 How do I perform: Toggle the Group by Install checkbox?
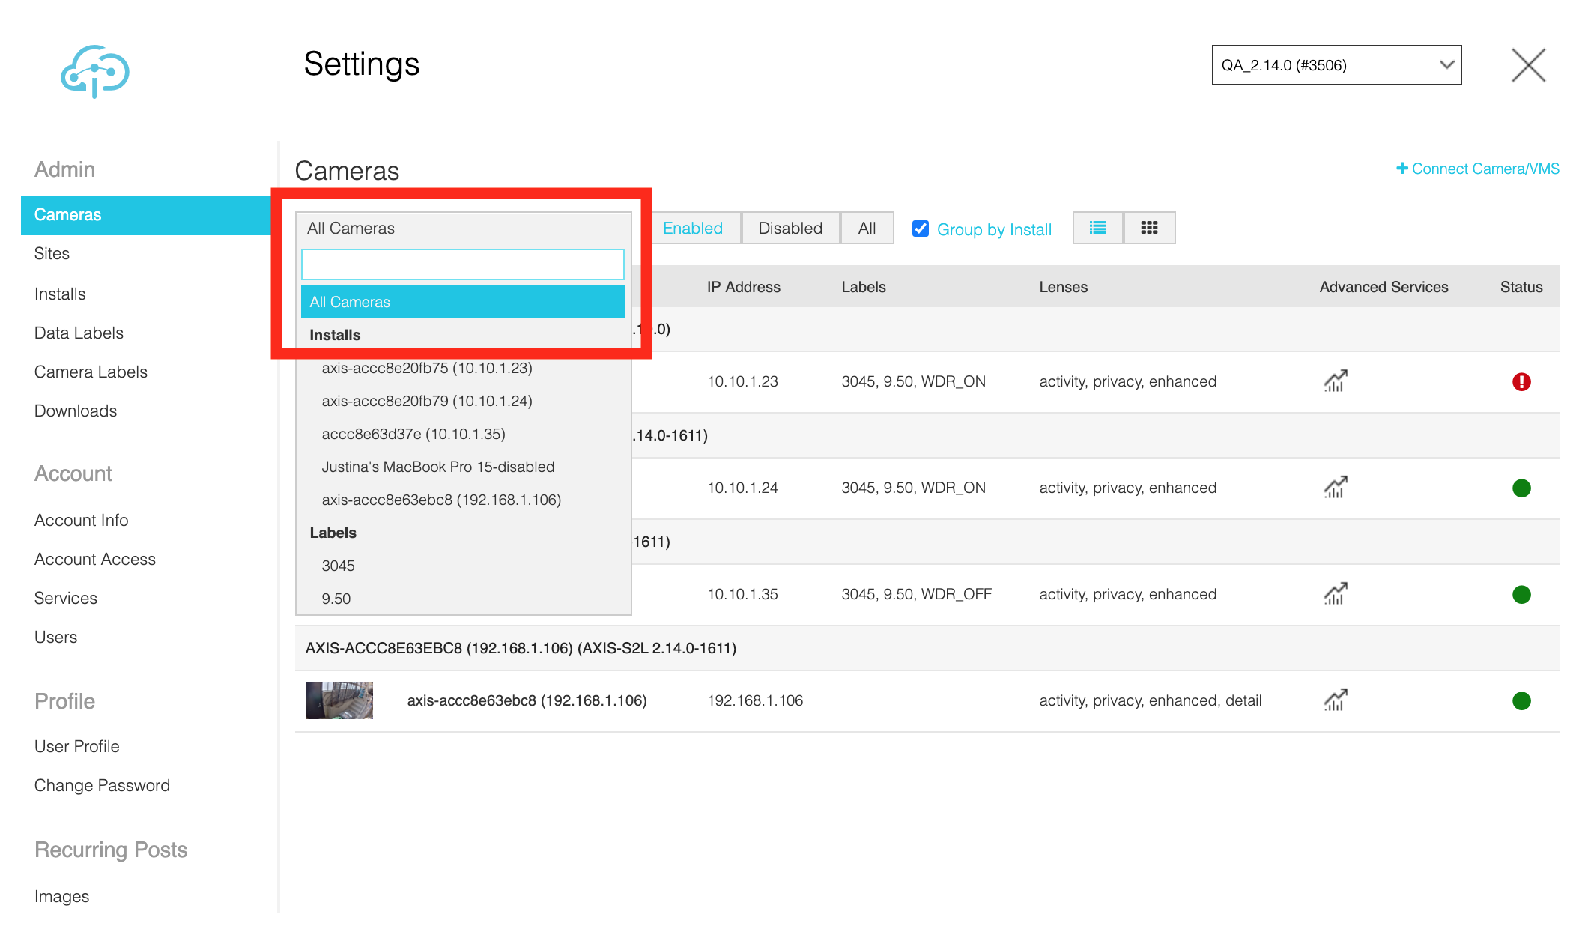(x=921, y=229)
